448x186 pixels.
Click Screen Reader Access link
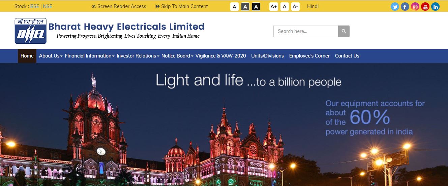pyautogui.click(x=119, y=6)
